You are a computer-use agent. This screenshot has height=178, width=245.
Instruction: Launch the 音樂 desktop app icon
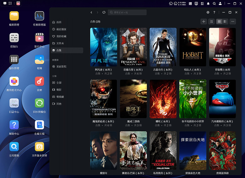[x=40, y=81]
